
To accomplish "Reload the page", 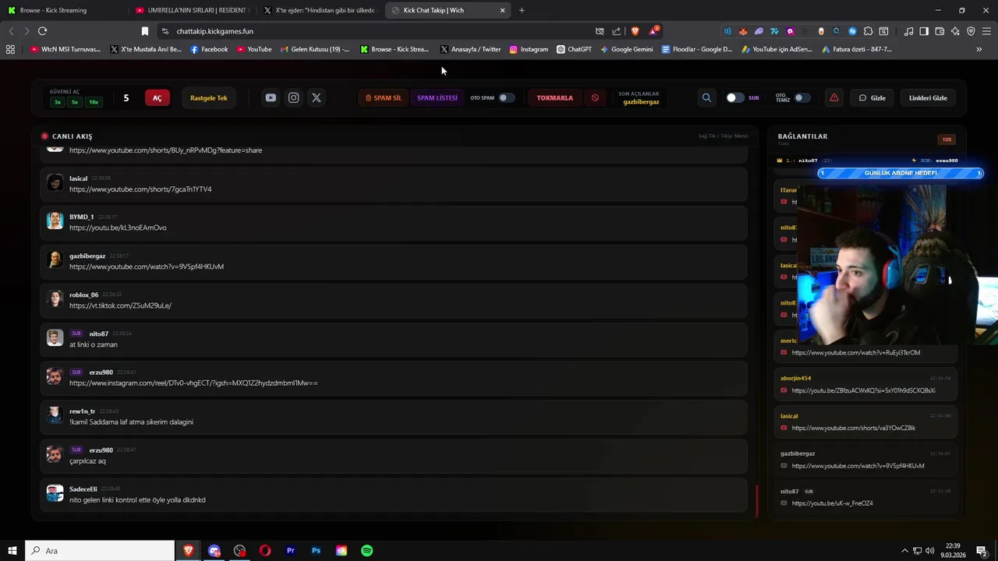I will [x=42, y=31].
